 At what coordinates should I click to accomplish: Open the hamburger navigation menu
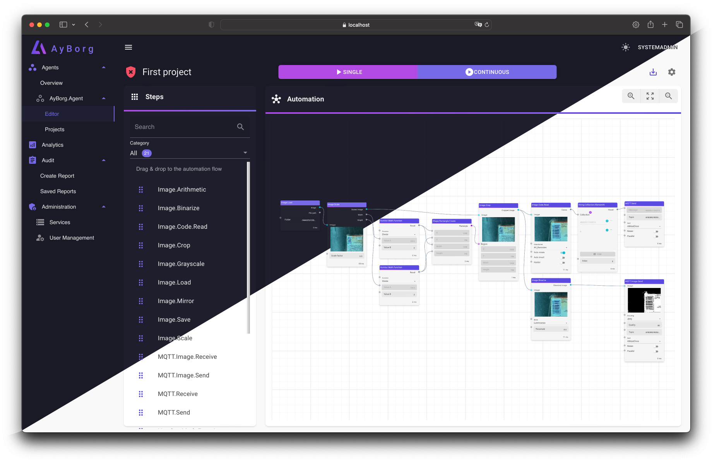click(128, 47)
